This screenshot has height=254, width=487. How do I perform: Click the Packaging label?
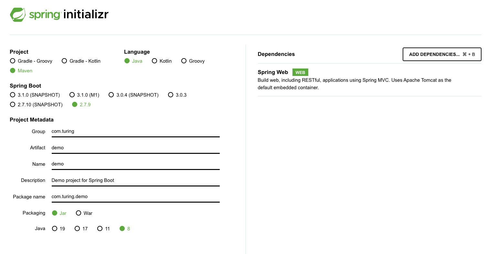34,213
